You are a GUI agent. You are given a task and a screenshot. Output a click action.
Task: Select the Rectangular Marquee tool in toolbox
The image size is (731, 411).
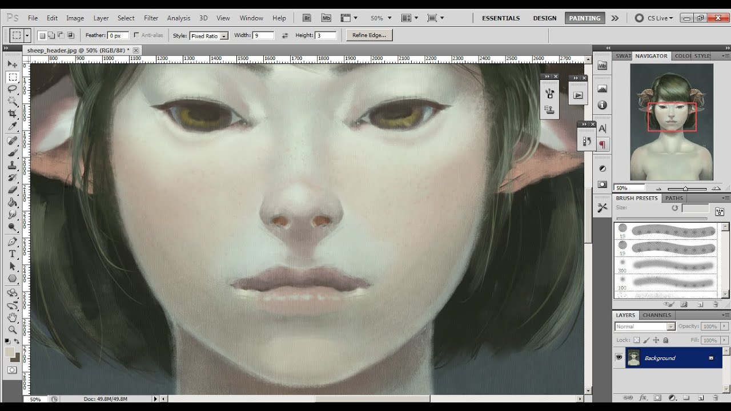13,76
